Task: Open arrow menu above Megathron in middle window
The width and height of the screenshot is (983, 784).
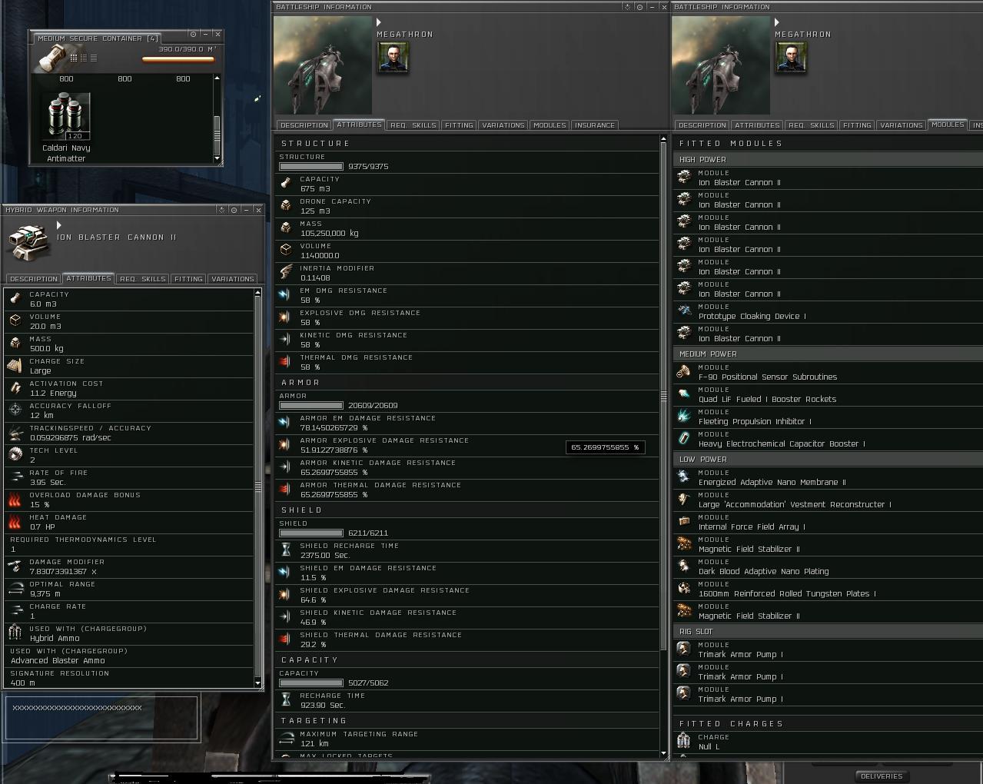Action: (379, 22)
